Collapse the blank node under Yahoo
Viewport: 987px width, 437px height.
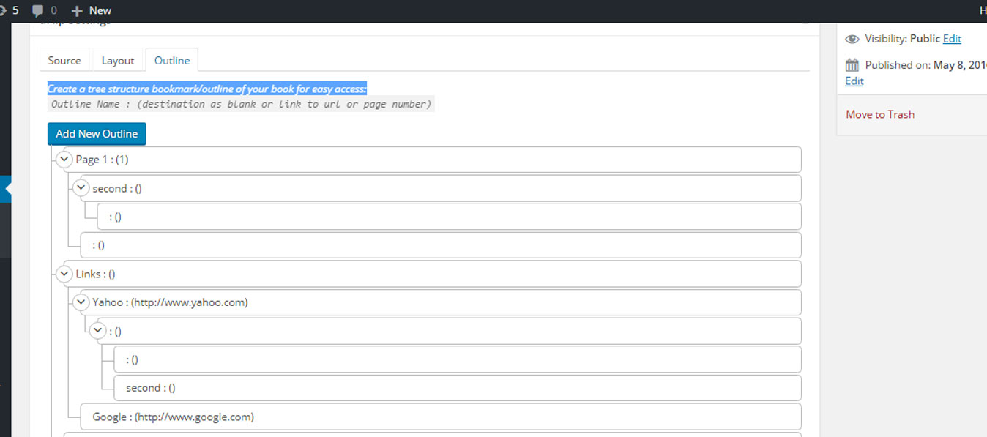[x=98, y=331]
